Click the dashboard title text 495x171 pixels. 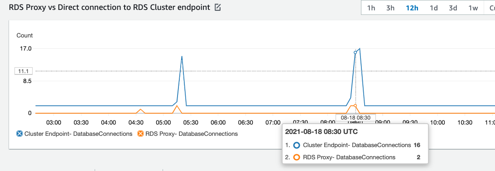tap(110, 8)
